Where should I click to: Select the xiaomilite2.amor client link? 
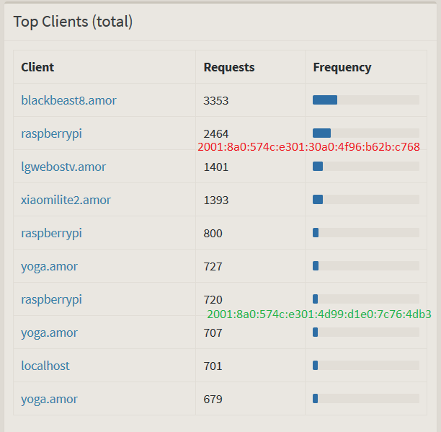[66, 200]
